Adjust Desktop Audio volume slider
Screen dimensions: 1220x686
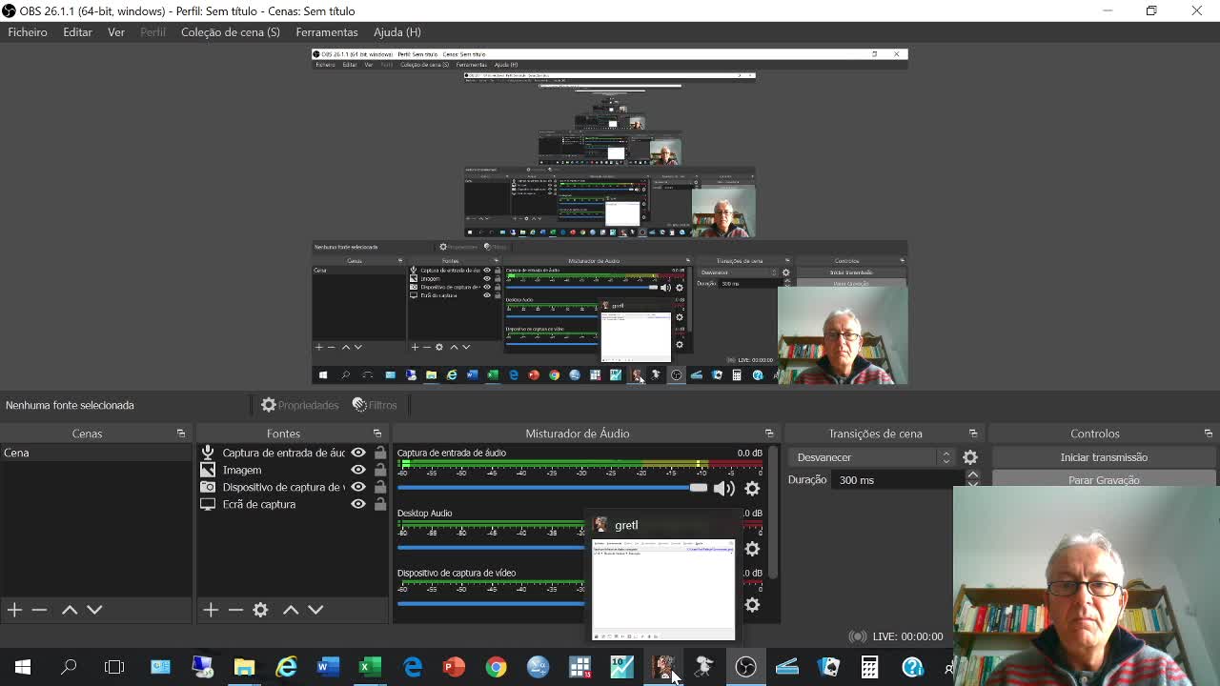pos(491,548)
